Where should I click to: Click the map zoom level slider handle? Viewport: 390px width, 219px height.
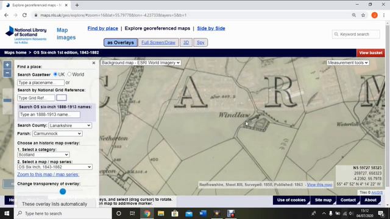[x=7, y=100]
